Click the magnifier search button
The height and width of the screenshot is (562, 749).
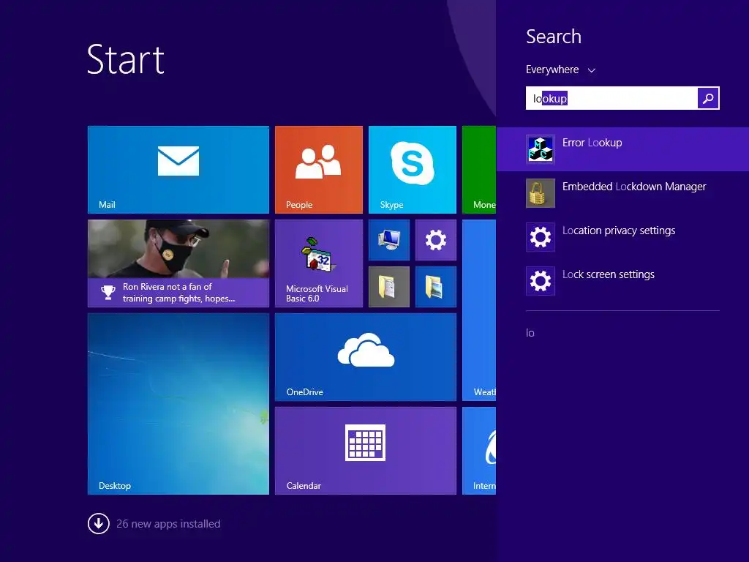708,99
